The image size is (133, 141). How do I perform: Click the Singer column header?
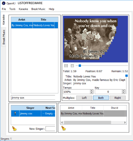[30, 108]
